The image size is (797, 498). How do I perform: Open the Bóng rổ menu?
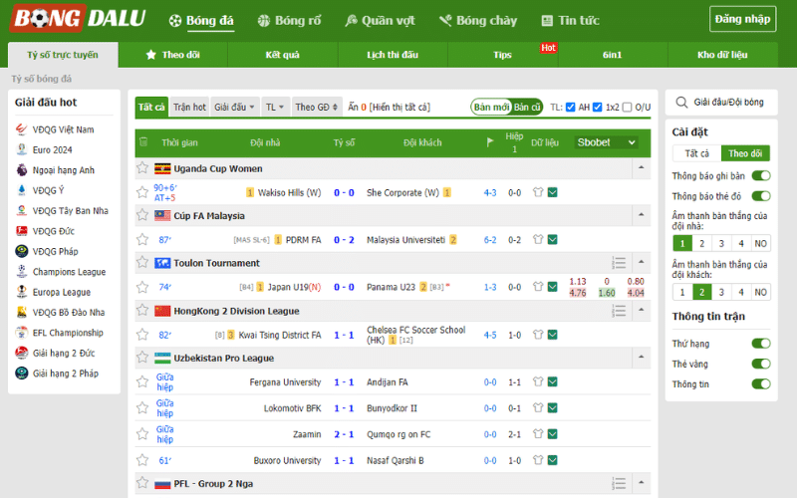tap(289, 20)
